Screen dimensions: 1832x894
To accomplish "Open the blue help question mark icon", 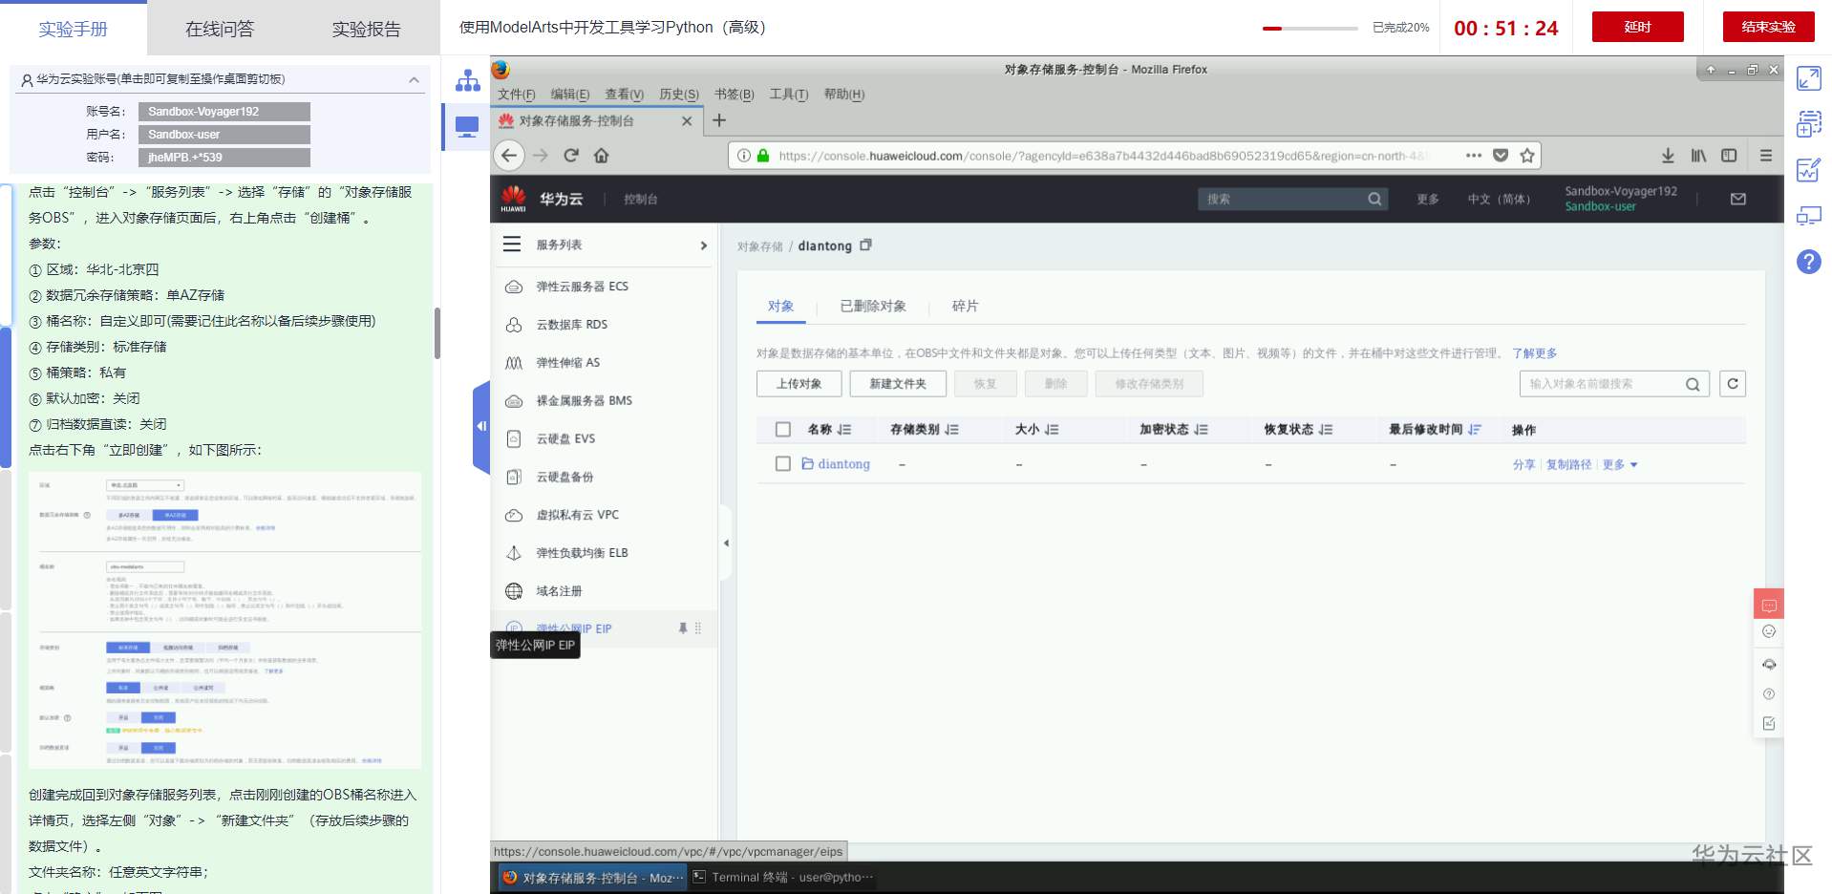I will click(1809, 262).
